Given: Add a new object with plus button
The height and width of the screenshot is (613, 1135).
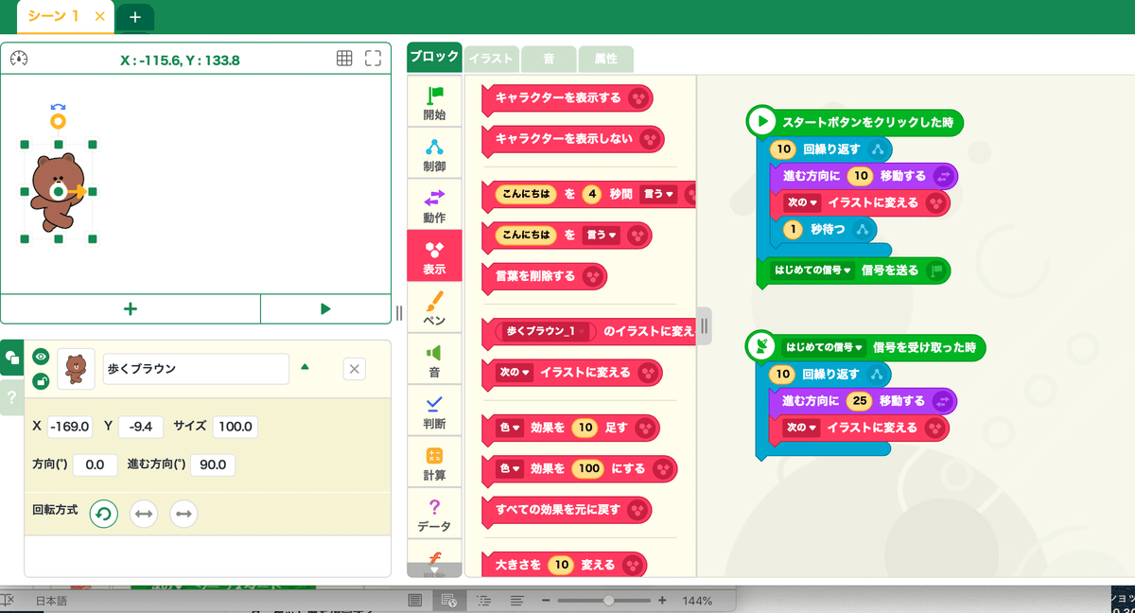Looking at the screenshot, I should [x=131, y=308].
